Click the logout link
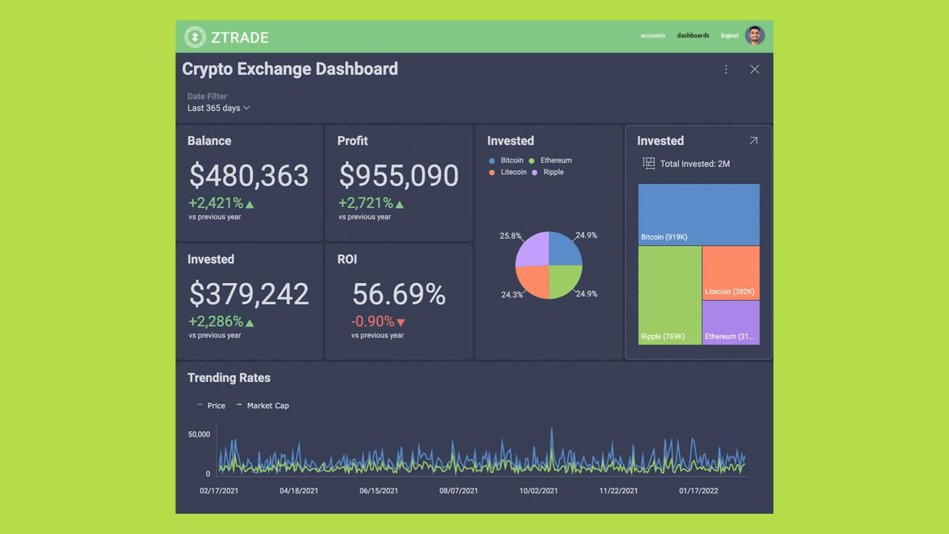Image resolution: width=949 pixels, height=534 pixels. click(x=729, y=36)
